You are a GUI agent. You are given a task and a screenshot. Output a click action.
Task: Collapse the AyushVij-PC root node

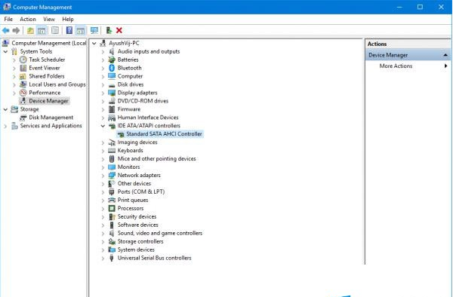(94, 43)
